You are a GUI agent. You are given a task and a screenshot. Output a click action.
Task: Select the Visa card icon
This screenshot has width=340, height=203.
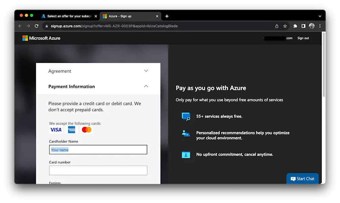[x=55, y=129]
